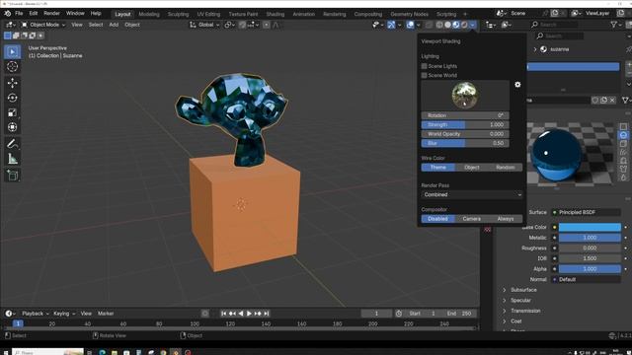Expand the Specular panel
Screen dimensions: 632x355
tap(520, 300)
